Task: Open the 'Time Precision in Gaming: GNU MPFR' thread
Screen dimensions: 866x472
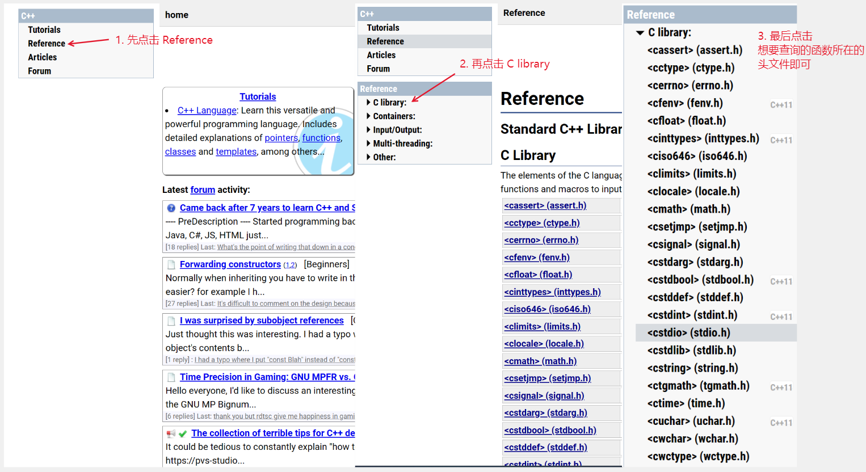Action: pyautogui.click(x=267, y=377)
